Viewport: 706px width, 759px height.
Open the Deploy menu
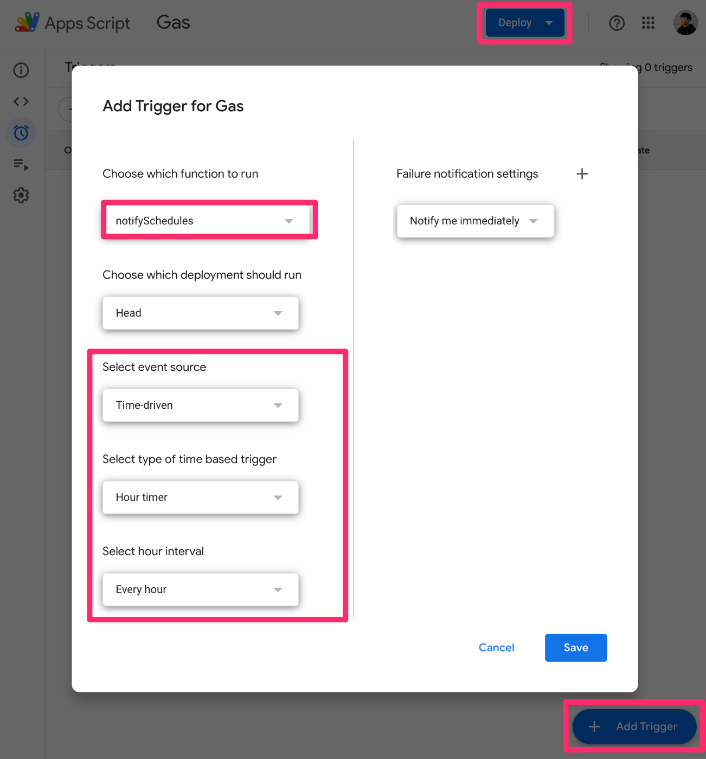tap(524, 22)
